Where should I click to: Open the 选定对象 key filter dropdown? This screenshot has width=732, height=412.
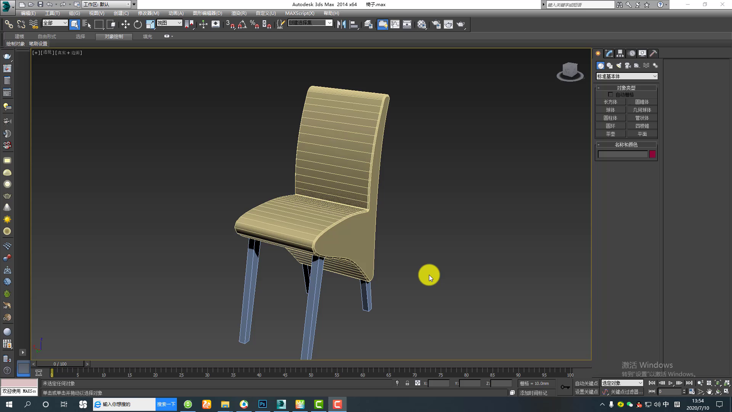point(622,383)
